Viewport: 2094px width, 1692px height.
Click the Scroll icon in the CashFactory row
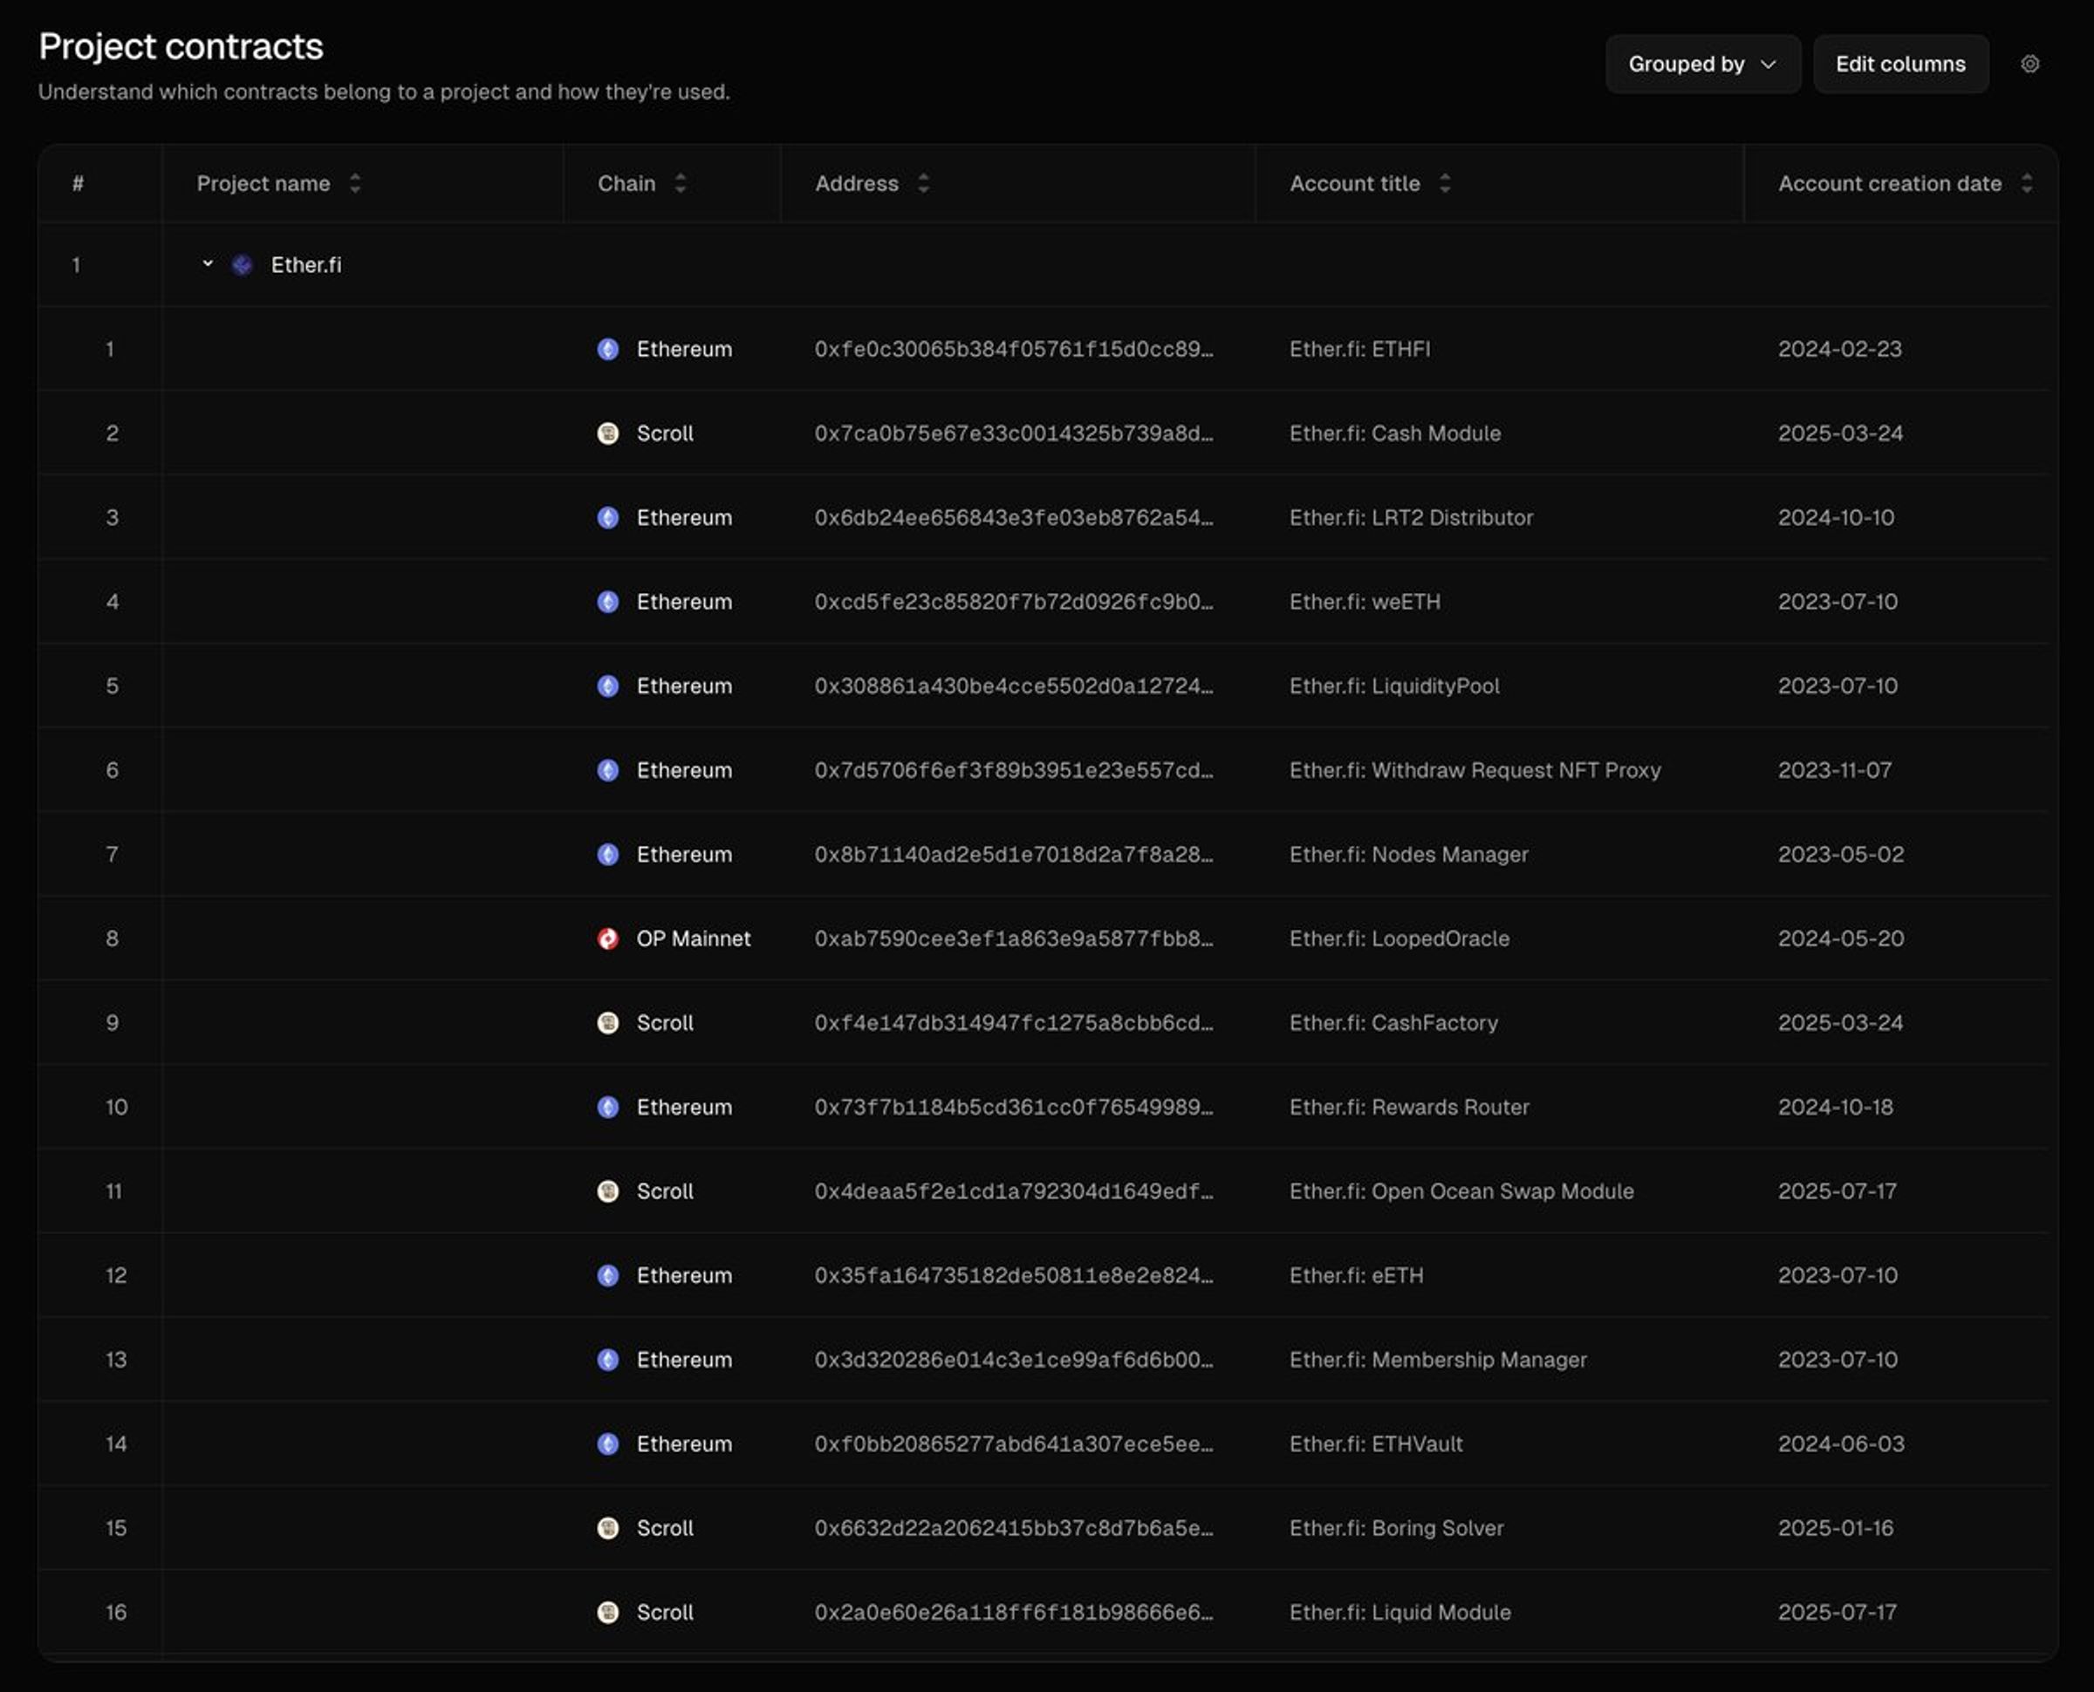607,1023
